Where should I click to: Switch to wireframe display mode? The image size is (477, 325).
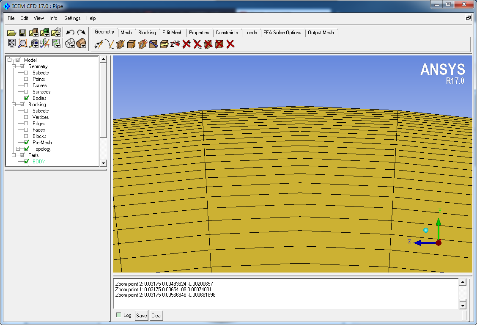(70, 43)
